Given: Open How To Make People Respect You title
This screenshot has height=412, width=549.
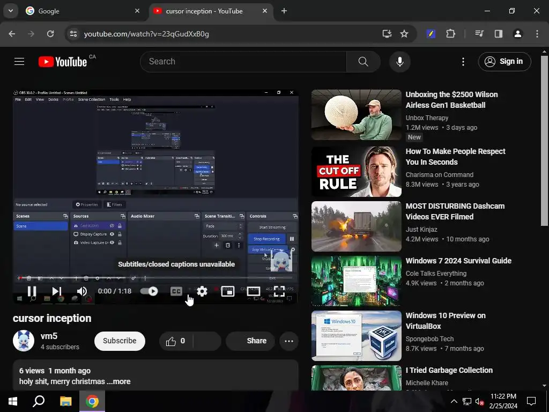Looking at the screenshot, I should point(455,157).
